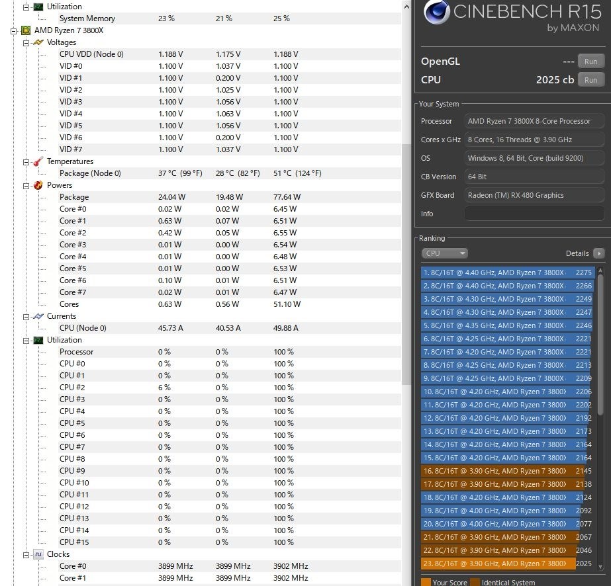The width and height of the screenshot is (611, 586).
Task: Click the Your Score orange legend swatch
Action: point(426,583)
